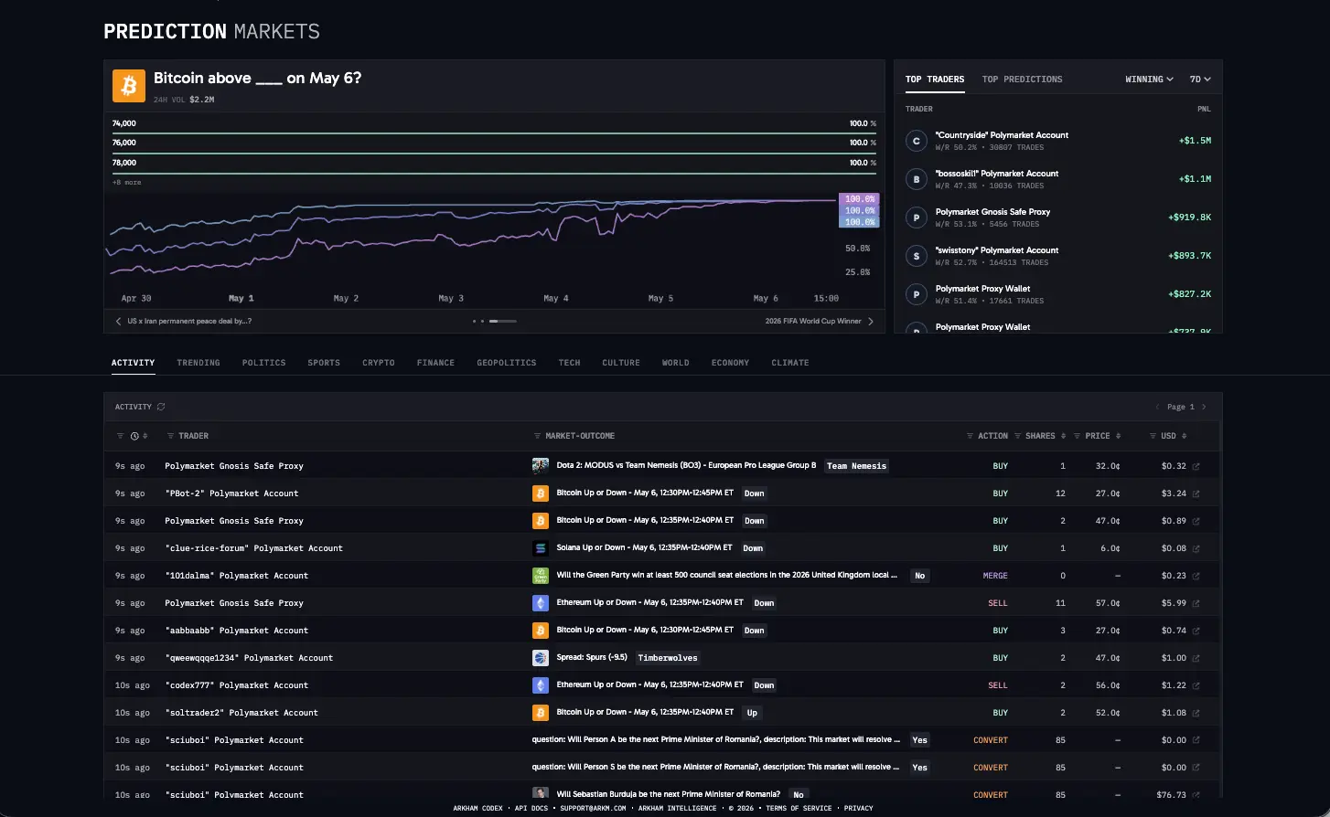Click the 78,000 outcome progress bar

click(x=494, y=173)
